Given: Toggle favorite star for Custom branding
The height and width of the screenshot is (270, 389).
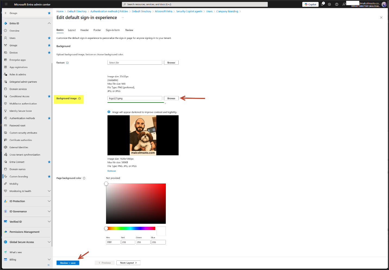Looking at the screenshot, I should (x=49, y=176).
